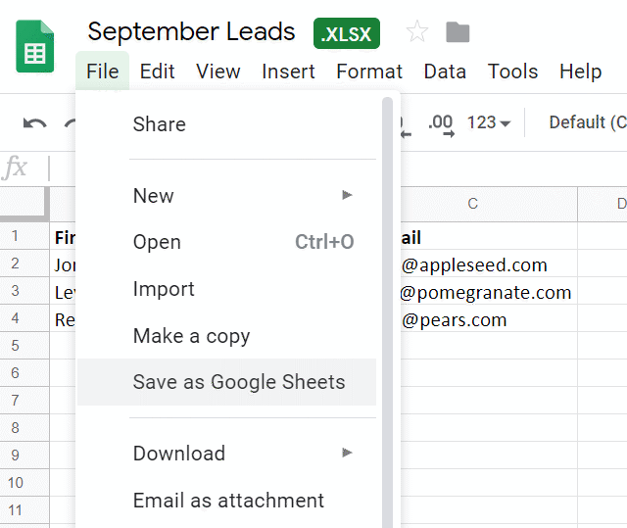Open the Data menu
The image size is (627, 528).
(445, 72)
